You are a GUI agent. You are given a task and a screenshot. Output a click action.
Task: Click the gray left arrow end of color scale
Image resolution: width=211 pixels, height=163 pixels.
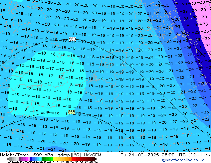coord(8,159)
